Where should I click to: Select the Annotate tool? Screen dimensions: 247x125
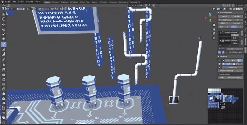tap(4, 59)
